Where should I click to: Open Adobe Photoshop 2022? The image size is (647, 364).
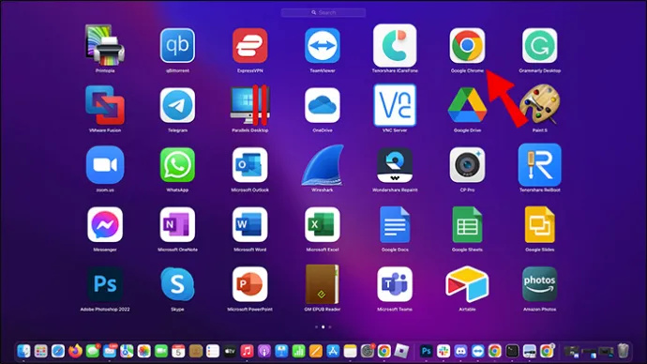point(105,284)
